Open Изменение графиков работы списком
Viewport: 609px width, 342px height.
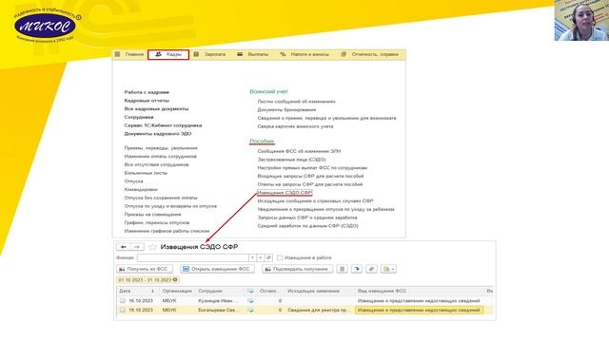coord(167,231)
